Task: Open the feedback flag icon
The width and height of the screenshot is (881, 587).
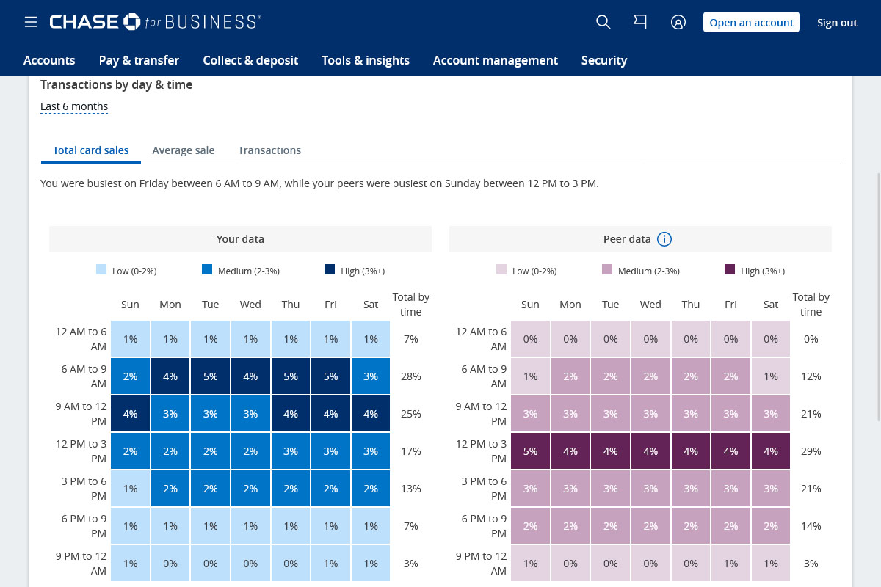Action: coord(640,22)
